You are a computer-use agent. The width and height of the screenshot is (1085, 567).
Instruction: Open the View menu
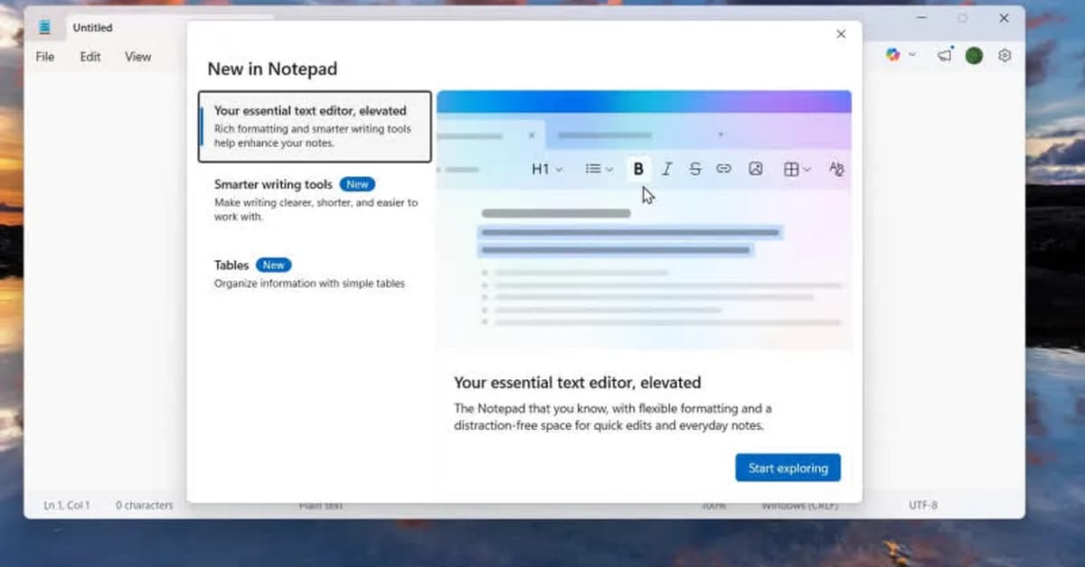click(137, 56)
